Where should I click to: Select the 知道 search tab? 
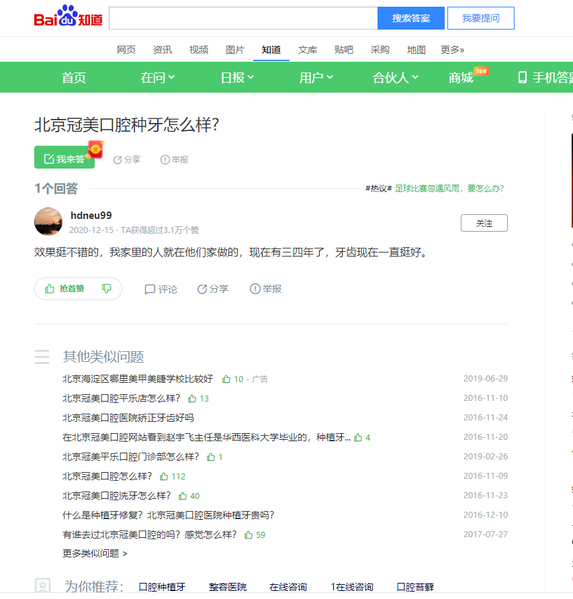[271, 50]
